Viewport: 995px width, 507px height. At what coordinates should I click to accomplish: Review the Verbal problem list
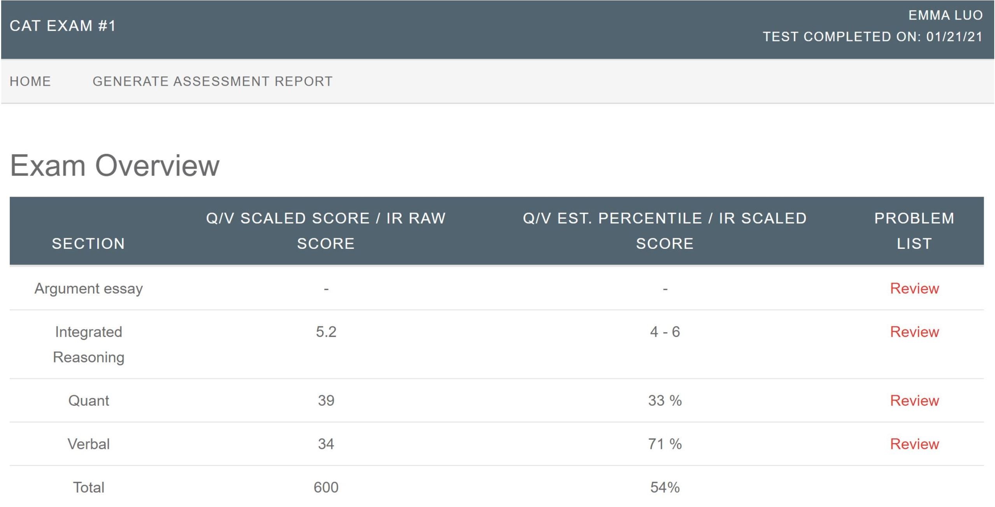(x=914, y=444)
